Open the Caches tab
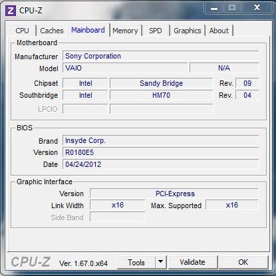Screen dimensions: 276x276 52,31
